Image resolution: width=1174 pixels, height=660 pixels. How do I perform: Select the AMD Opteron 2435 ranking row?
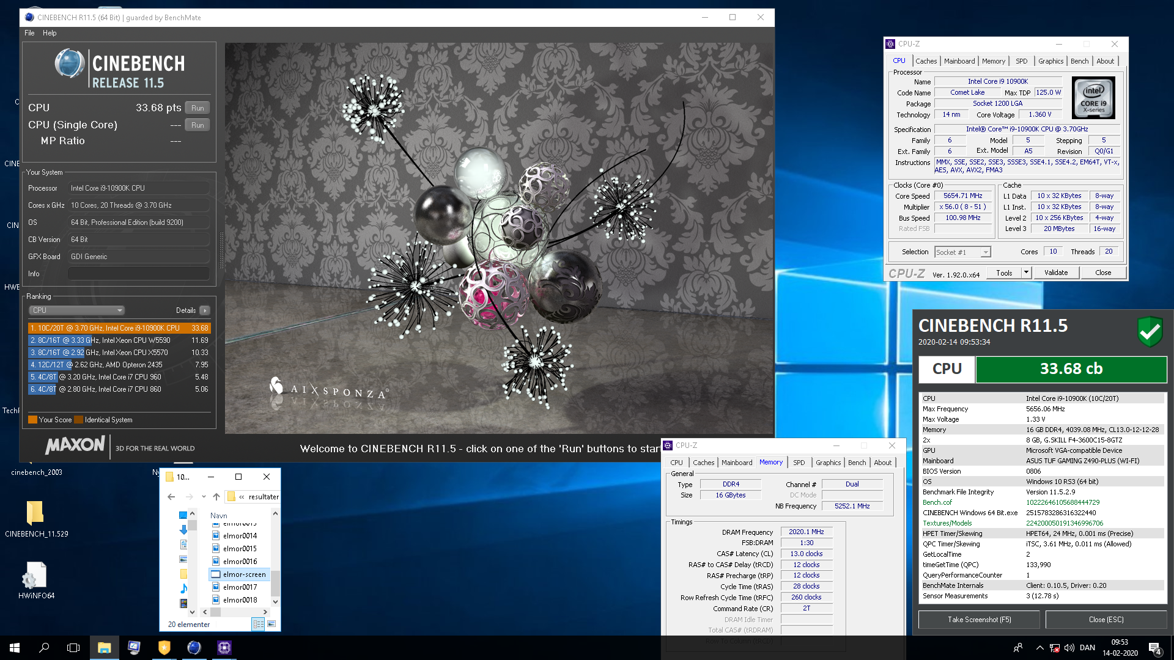click(x=119, y=365)
